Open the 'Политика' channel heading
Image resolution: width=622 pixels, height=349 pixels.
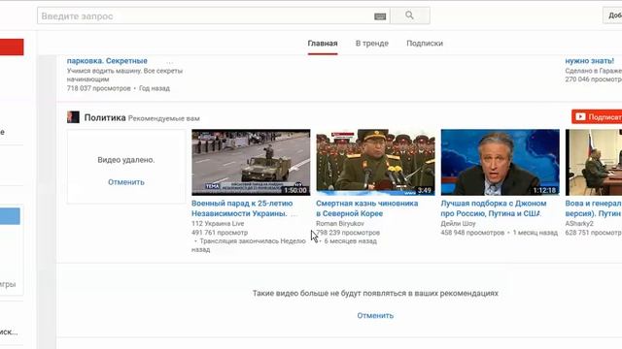tap(105, 117)
